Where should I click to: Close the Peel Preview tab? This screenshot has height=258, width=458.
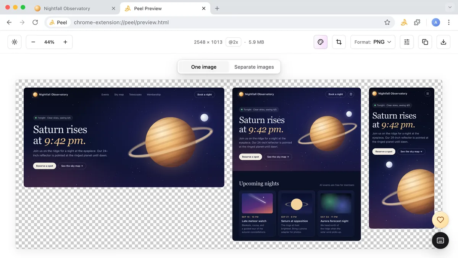point(204,8)
